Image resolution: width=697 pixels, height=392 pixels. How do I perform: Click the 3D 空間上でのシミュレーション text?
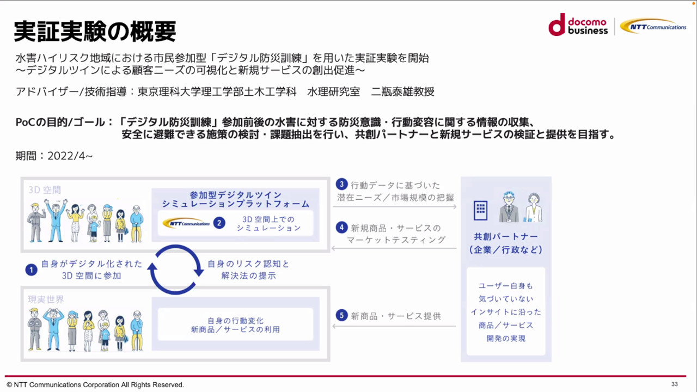coord(268,223)
